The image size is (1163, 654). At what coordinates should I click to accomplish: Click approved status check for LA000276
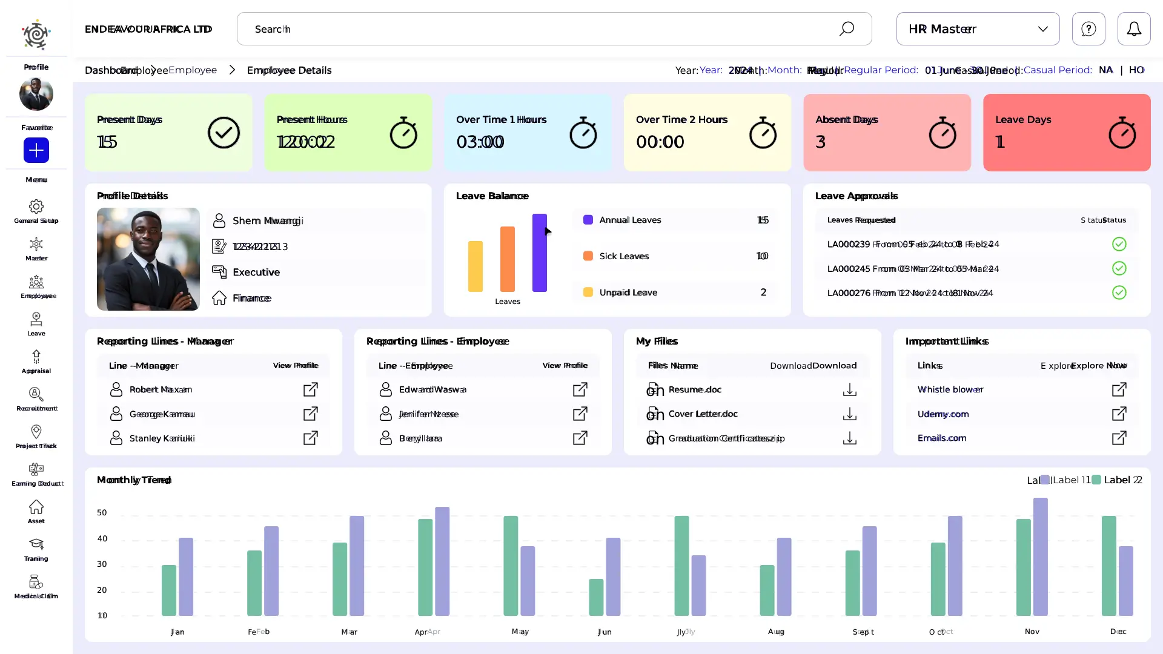tap(1119, 293)
